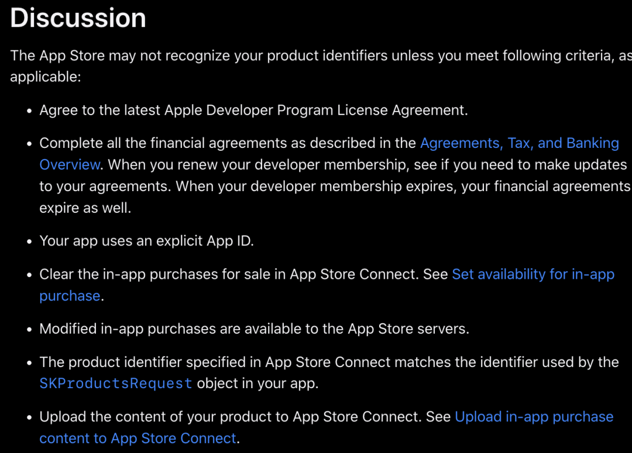
Task: Click the Discussion heading
Action: [x=78, y=18]
